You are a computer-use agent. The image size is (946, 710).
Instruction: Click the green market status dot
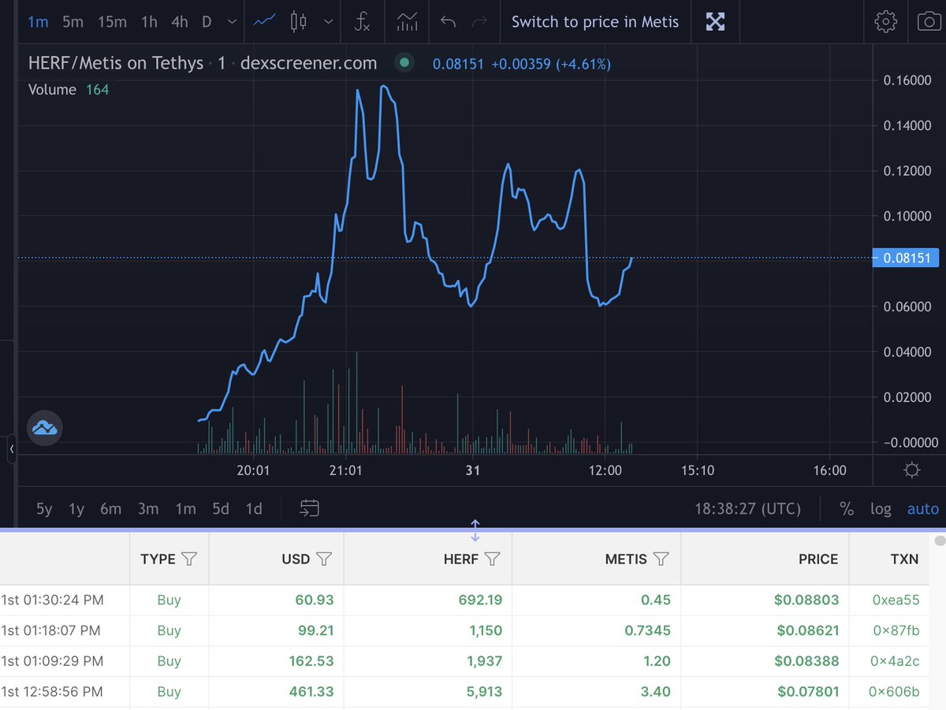click(404, 63)
